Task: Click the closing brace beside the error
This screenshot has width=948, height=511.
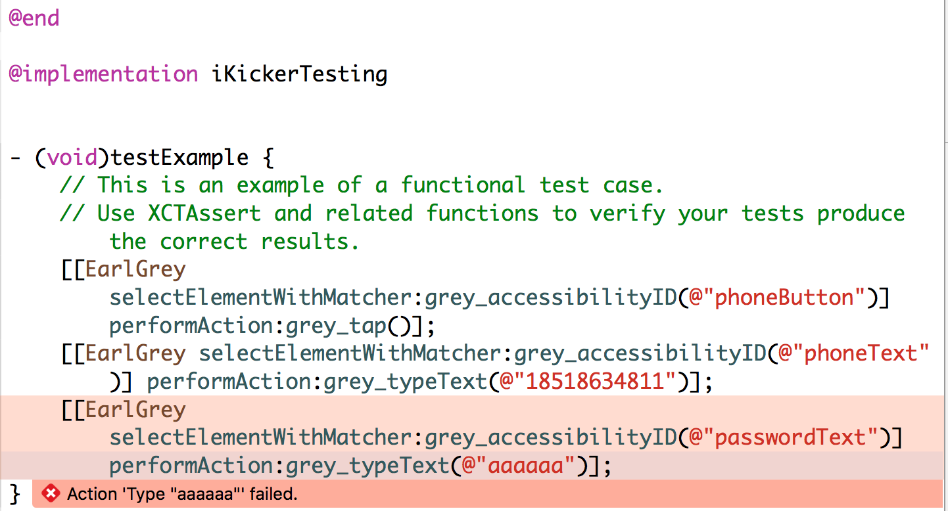Action: [16, 493]
